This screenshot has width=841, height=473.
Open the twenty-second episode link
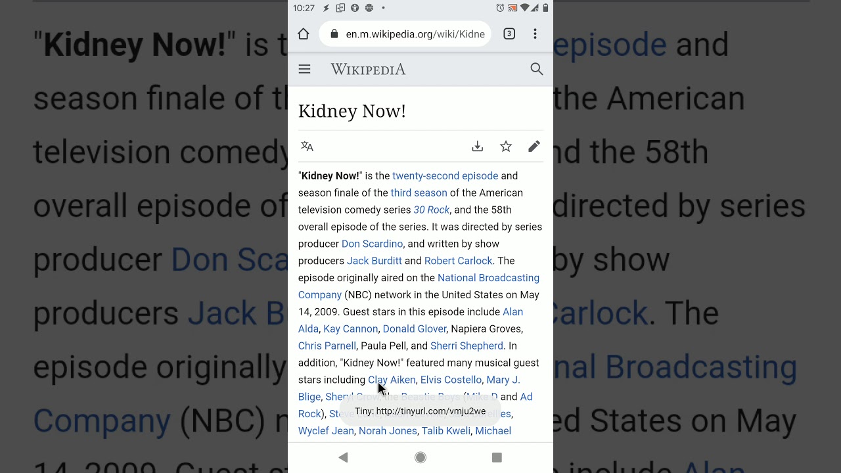click(445, 176)
